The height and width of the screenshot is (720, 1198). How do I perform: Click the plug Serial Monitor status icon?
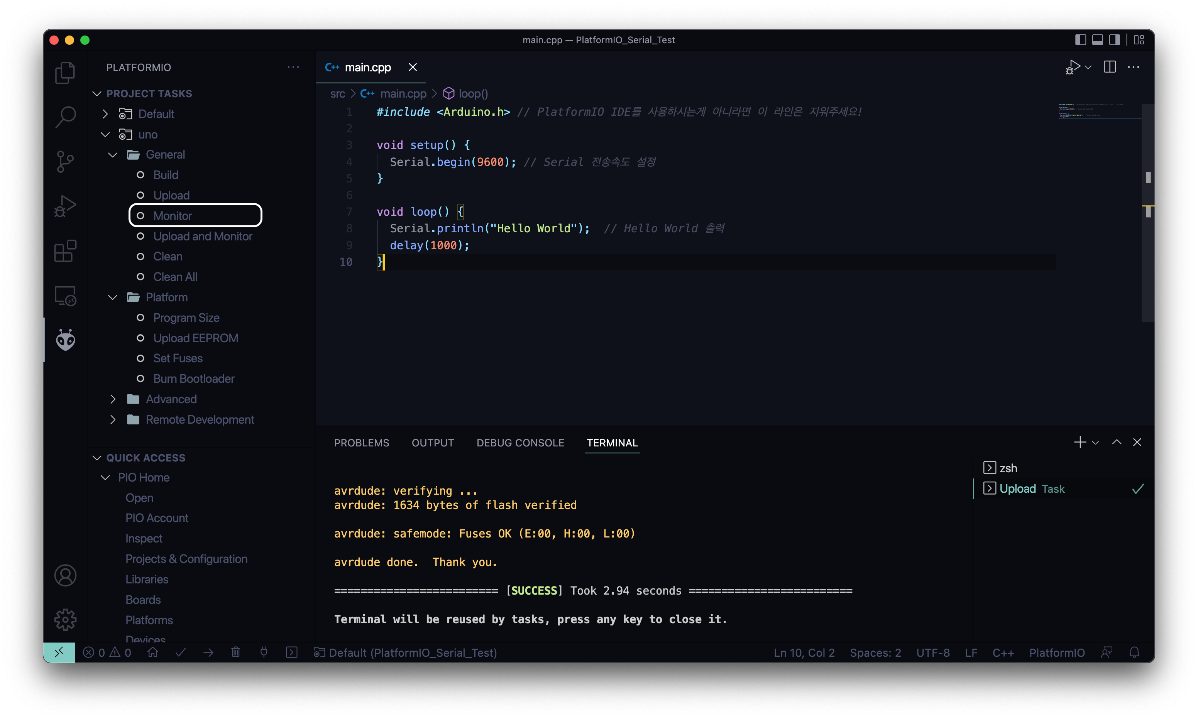click(264, 652)
